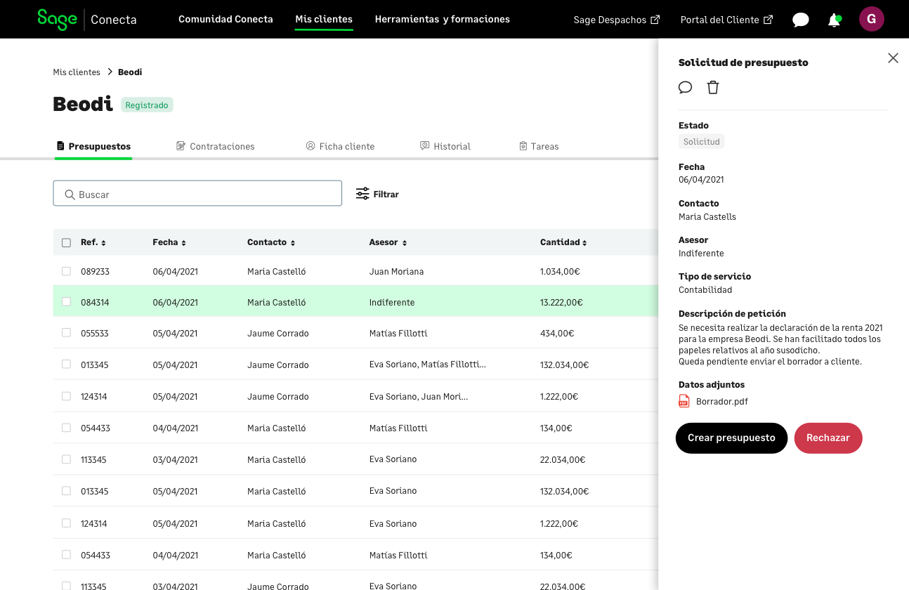The image size is (909, 590).
Task: Open the Filtrar filter options
Action: 377,194
